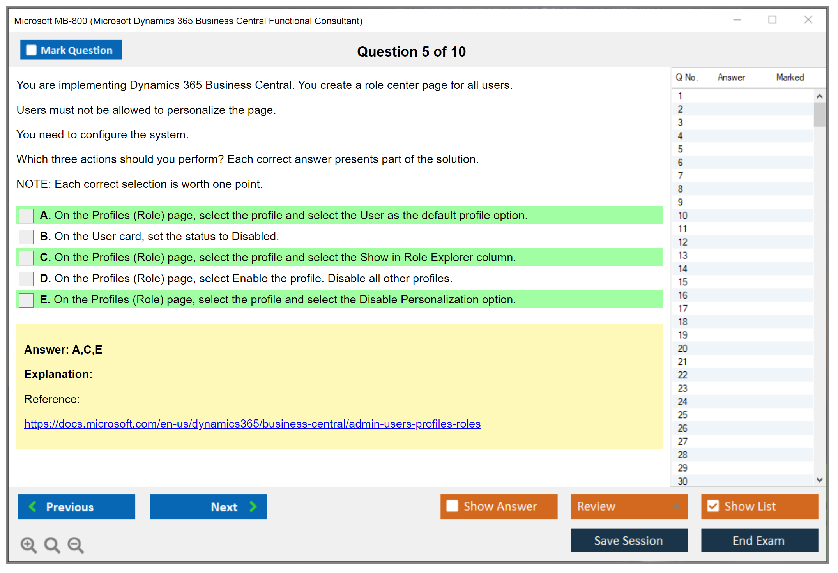Viewport: 838px width, 573px height.
Task: Check answer option A checkbox
Action: click(26, 216)
